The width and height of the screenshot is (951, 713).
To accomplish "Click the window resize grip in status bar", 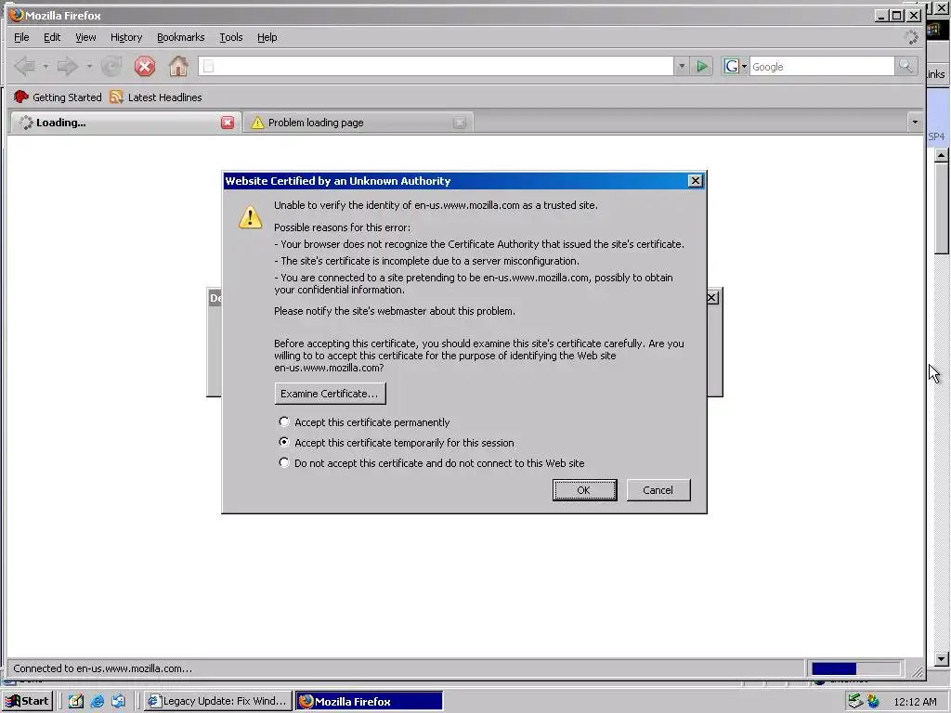I will tap(917, 671).
